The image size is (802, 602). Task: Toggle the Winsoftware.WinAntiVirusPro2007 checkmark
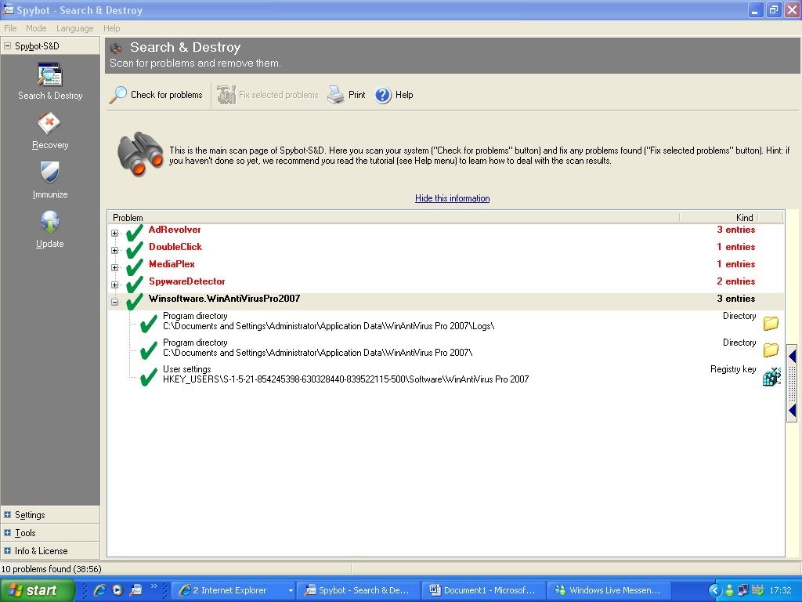click(135, 302)
